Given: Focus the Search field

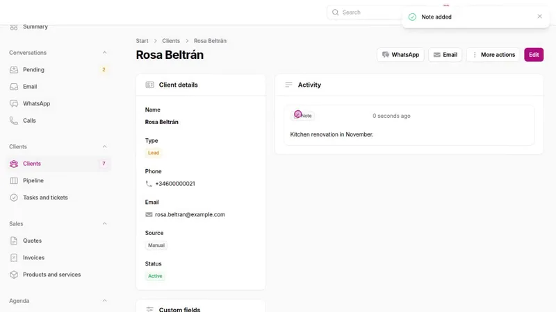Looking at the screenshot, I should [366, 12].
